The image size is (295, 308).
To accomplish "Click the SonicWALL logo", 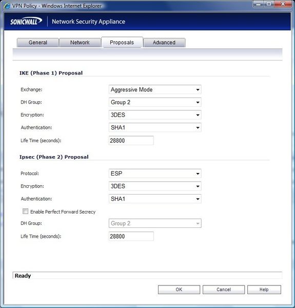I will tap(26, 21).
